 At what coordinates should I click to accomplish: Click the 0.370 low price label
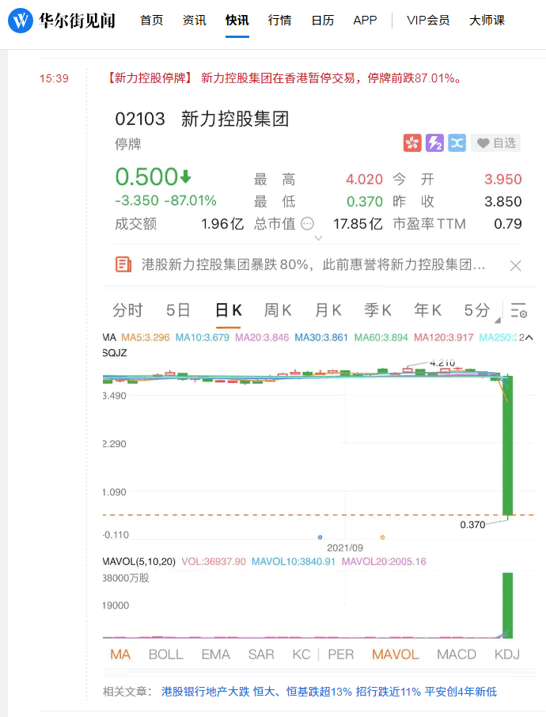[x=472, y=525]
